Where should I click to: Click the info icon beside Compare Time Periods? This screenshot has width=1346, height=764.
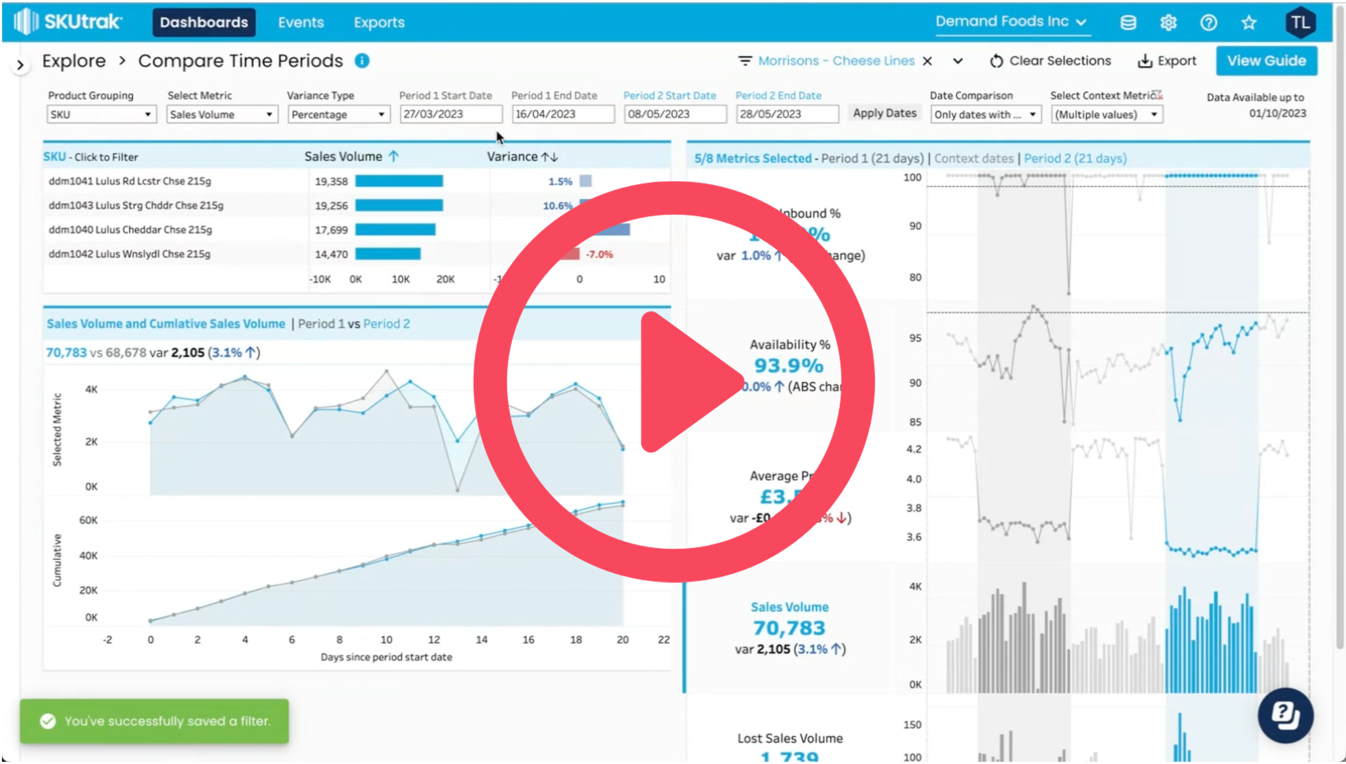pos(362,61)
